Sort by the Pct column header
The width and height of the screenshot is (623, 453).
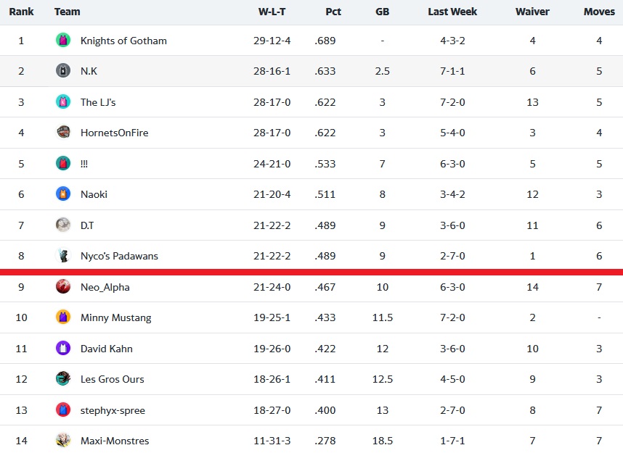click(333, 12)
